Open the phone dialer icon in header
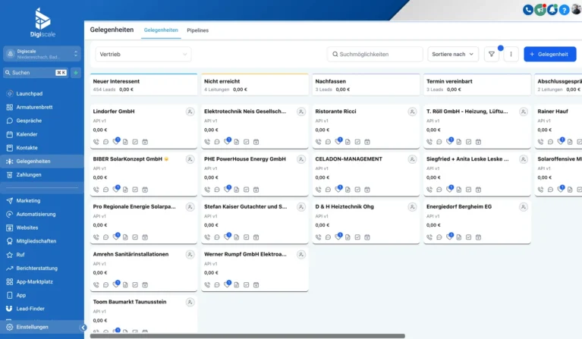This screenshot has width=582, height=339. click(528, 10)
